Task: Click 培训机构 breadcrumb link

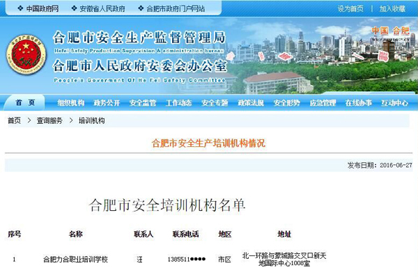Action: 92,120
